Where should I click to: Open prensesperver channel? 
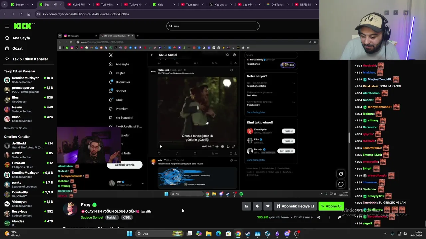[x=28, y=90]
